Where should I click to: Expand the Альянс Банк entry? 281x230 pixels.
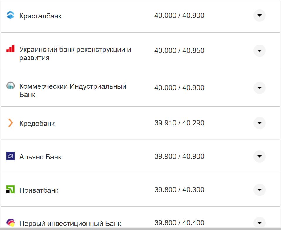tap(259, 156)
